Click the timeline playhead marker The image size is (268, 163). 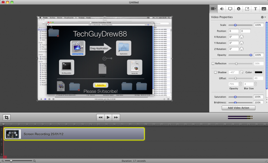click(x=3, y=124)
